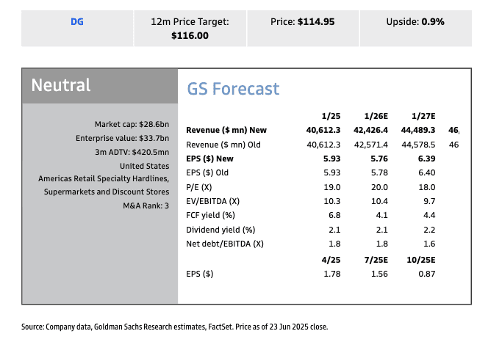Select the Price $114.95 cell

pos(292,22)
